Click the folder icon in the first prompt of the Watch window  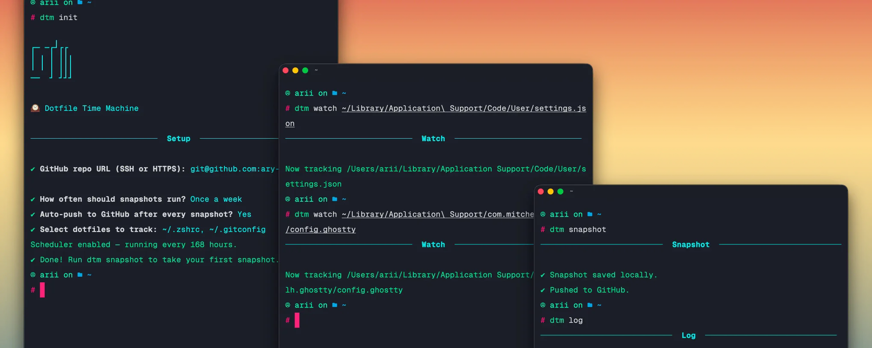tap(335, 93)
